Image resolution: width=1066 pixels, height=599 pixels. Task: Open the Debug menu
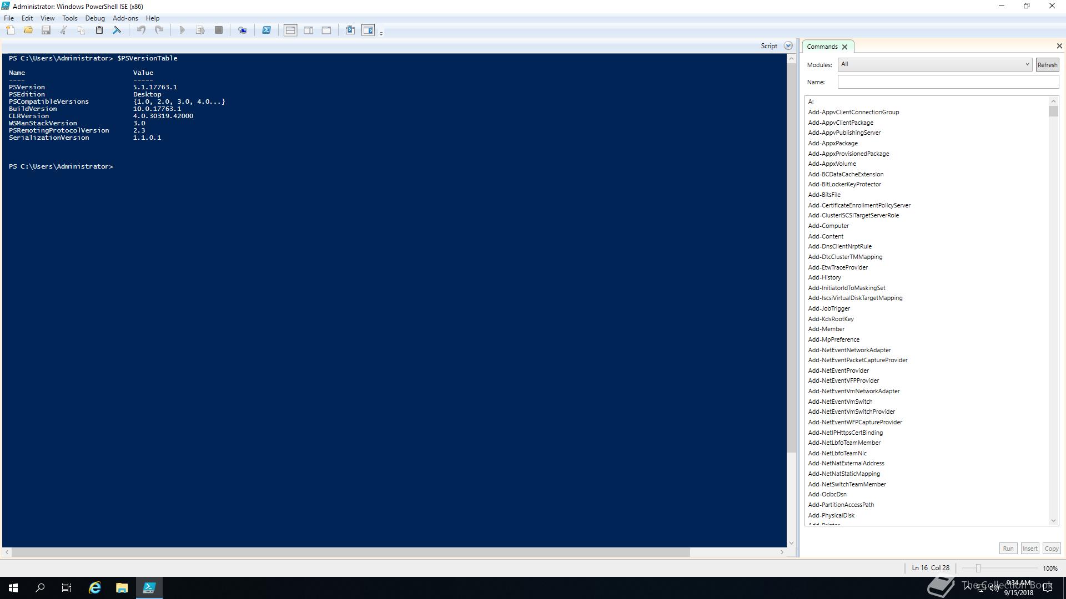[x=95, y=18]
